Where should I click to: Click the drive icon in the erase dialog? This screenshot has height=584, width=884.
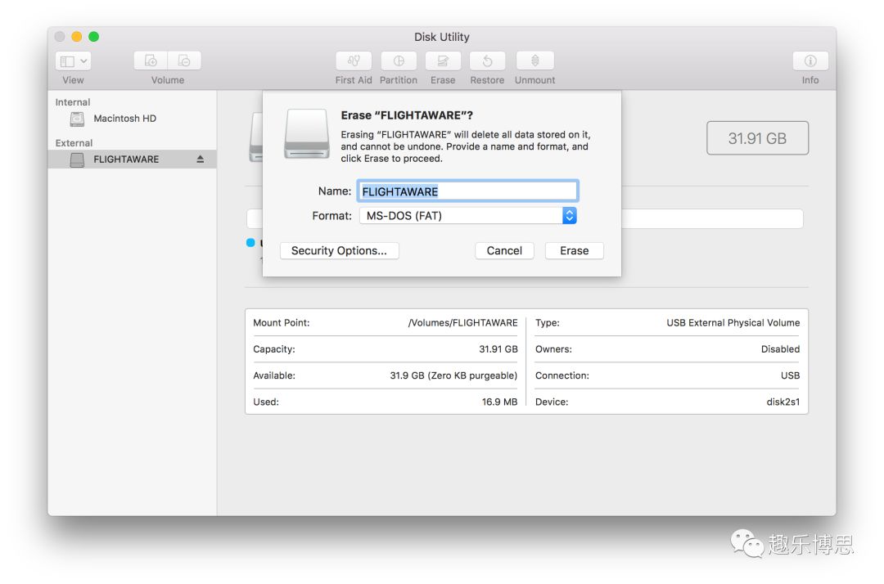[x=307, y=134]
